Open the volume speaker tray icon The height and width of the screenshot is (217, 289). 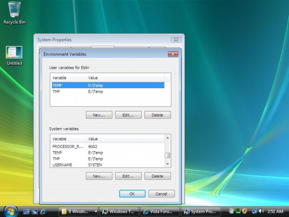(x=261, y=211)
